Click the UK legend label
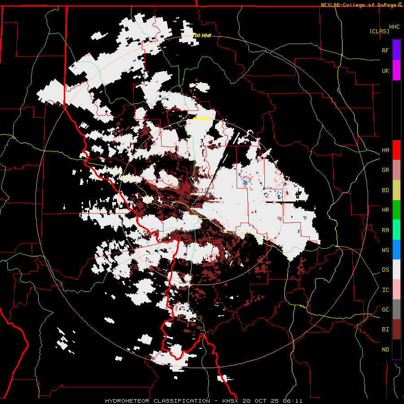The height and width of the screenshot is (404, 404). [x=385, y=70]
